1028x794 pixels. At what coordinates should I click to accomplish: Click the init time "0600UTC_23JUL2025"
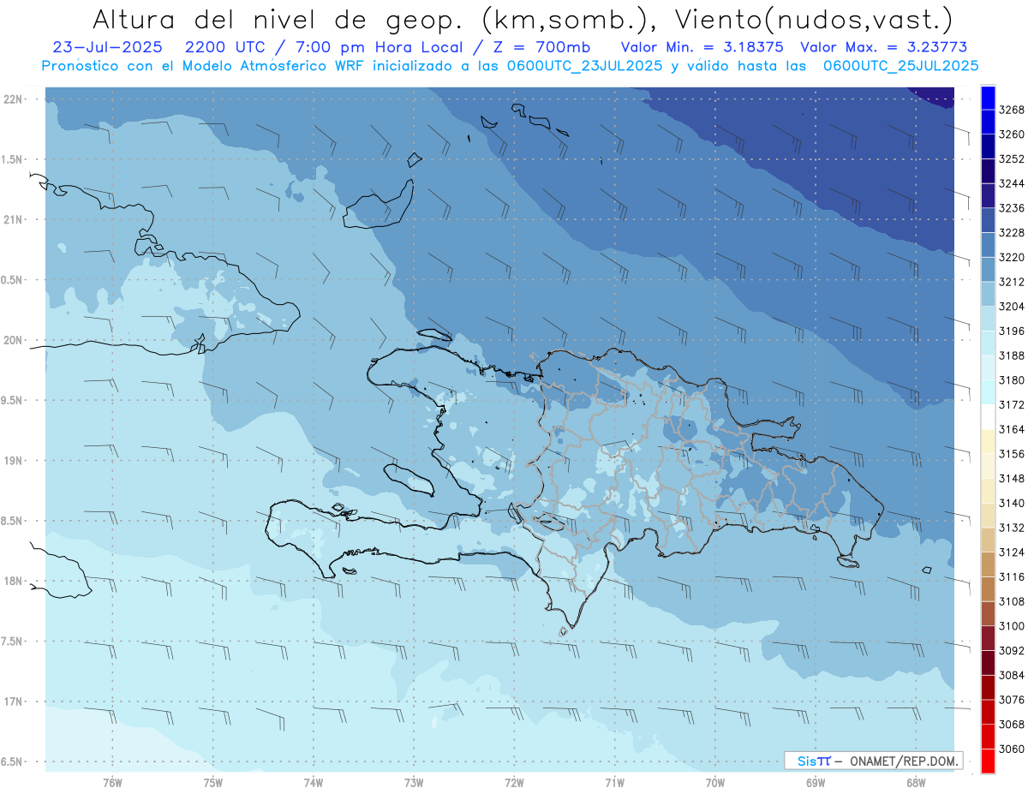click(584, 66)
